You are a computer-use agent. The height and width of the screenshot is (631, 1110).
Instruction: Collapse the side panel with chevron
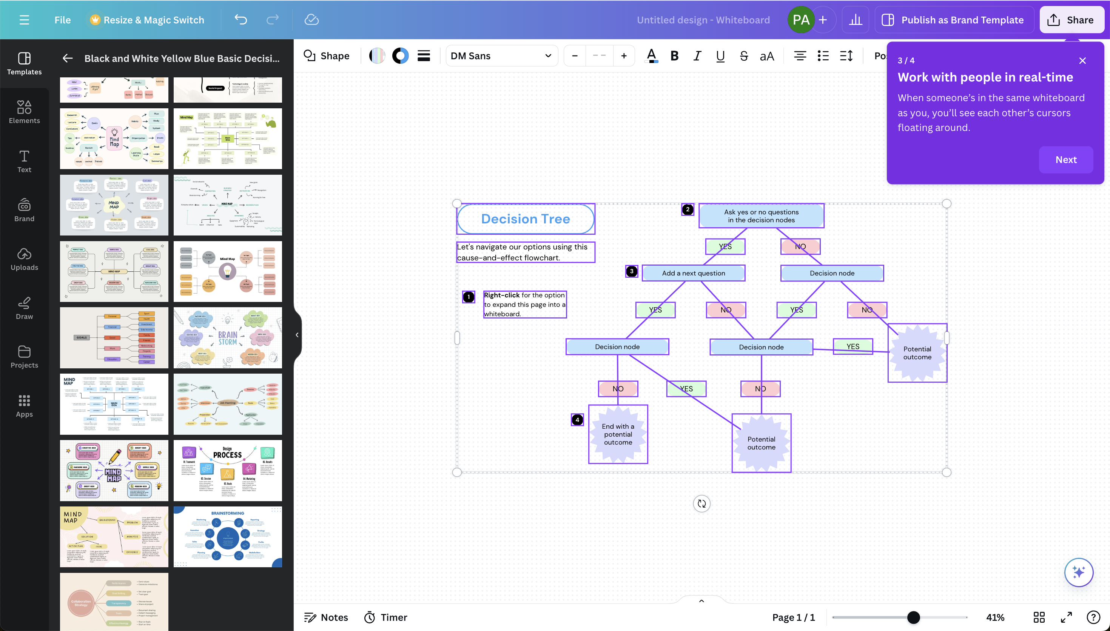click(297, 335)
